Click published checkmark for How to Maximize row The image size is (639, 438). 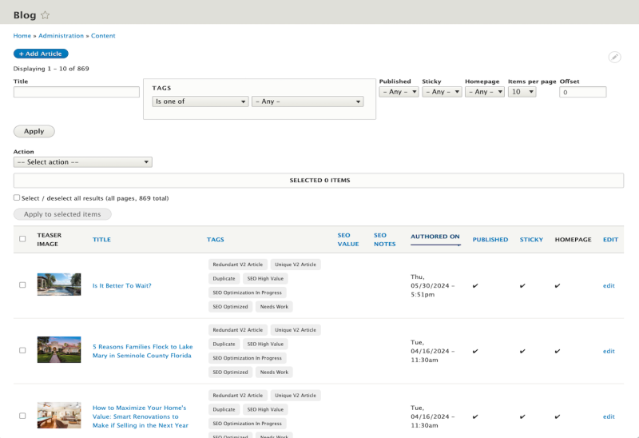(x=475, y=416)
